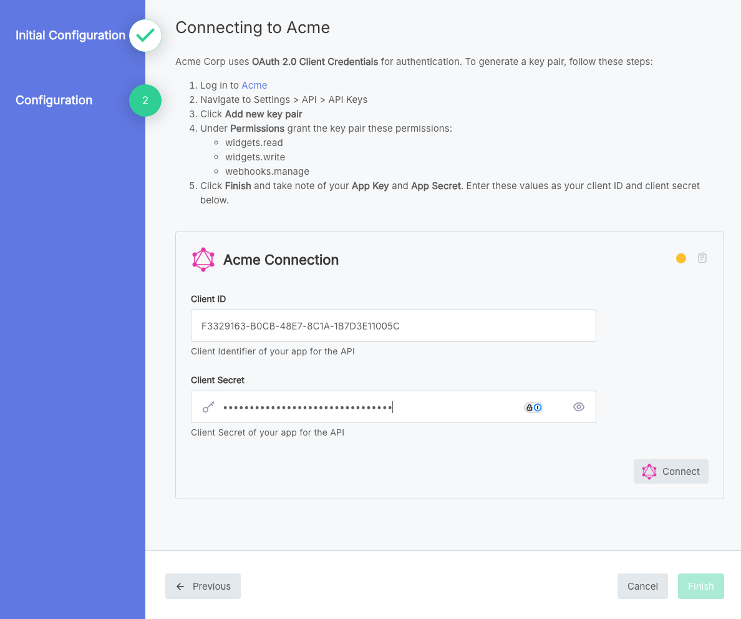Click the Acme logo inside the Connect button
741x619 pixels.
tap(649, 471)
